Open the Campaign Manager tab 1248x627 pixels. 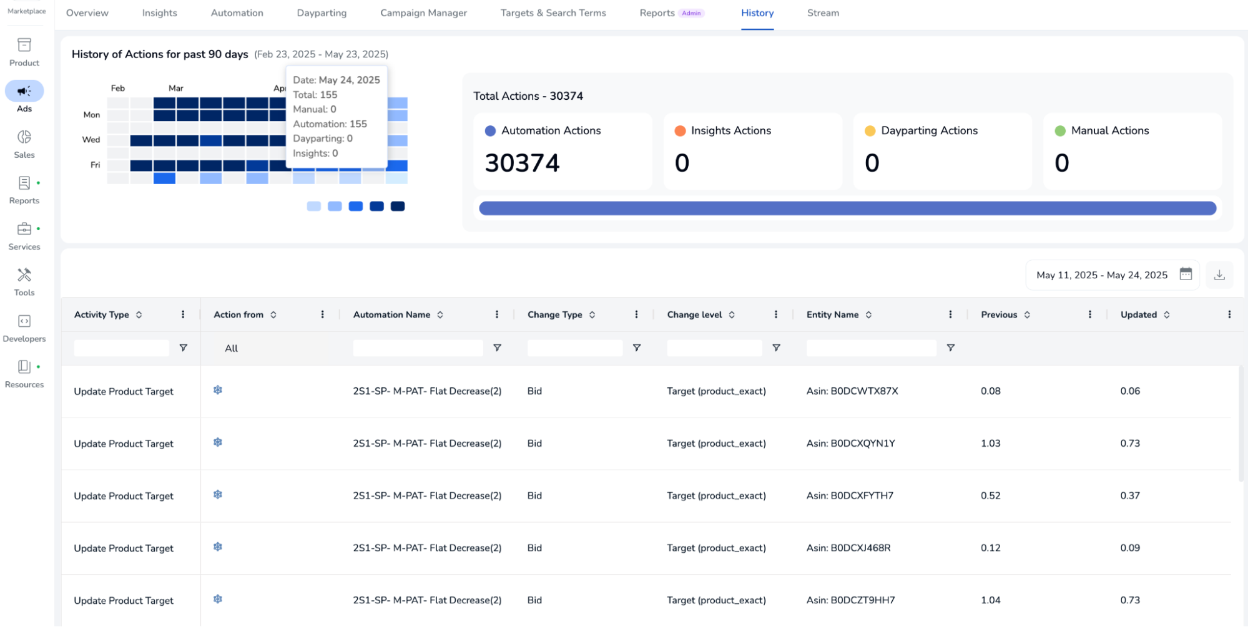coord(423,12)
